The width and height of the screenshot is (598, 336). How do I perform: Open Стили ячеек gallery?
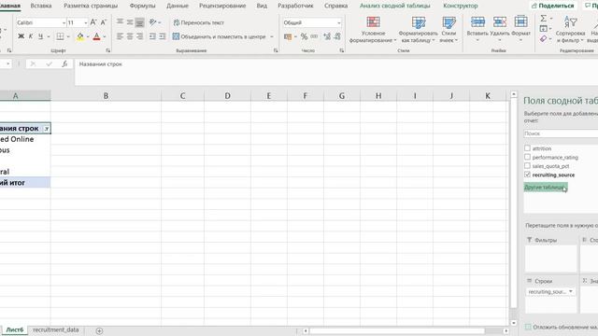(x=448, y=30)
